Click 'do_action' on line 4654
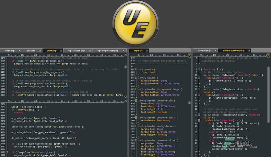Viewport: 271px width, 157px height. 18,138
